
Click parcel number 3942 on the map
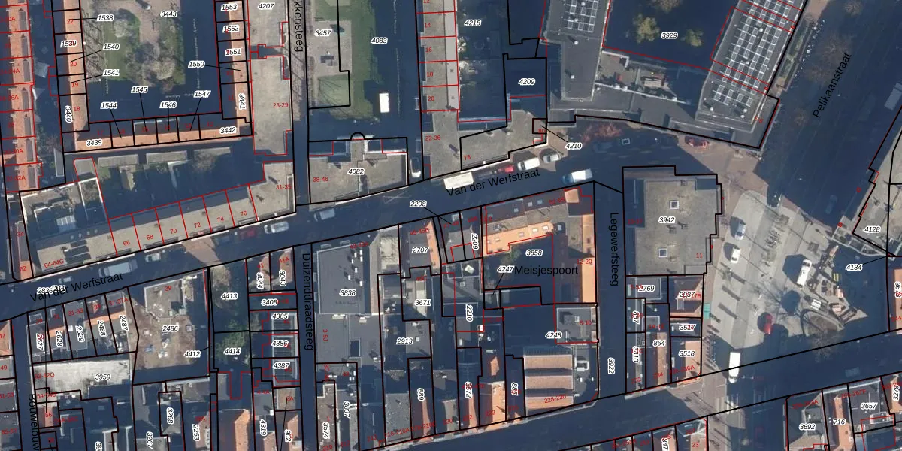coord(666,220)
